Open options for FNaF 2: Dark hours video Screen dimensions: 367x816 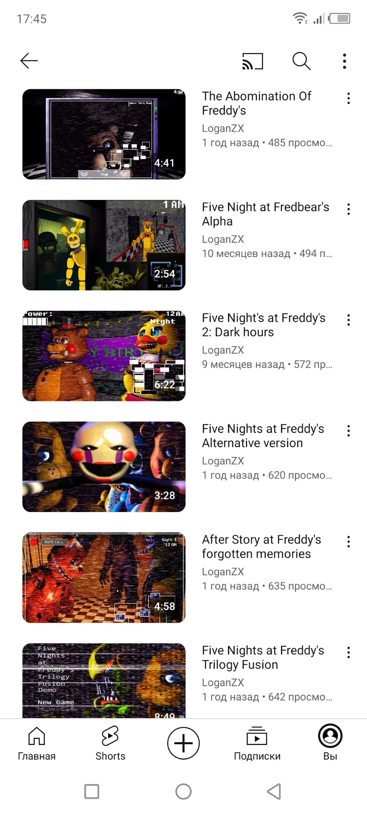coord(349,320)
